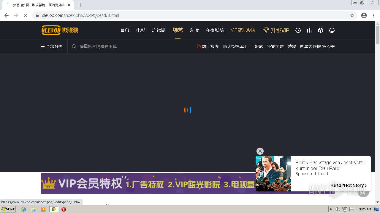Click the Read Next Story link
Image resolution: width=380 pixels, height=213 pixels.
(348, 185)
